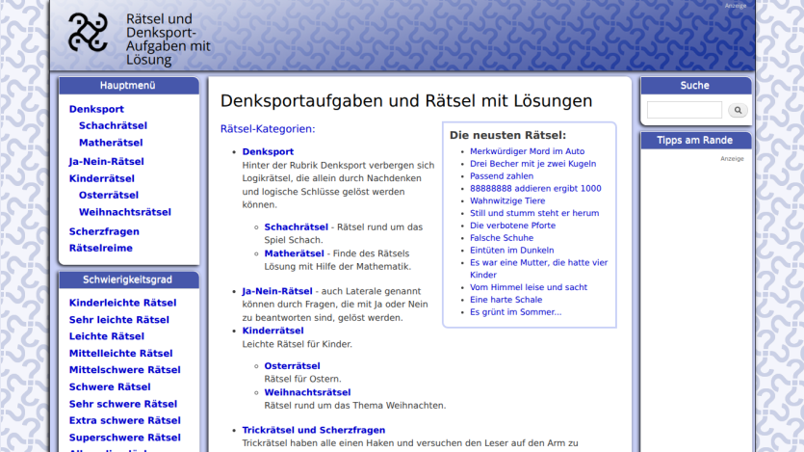
Task: Open riddle '88888888 addieren ergibt 1000'
Action: pos(535,188)
